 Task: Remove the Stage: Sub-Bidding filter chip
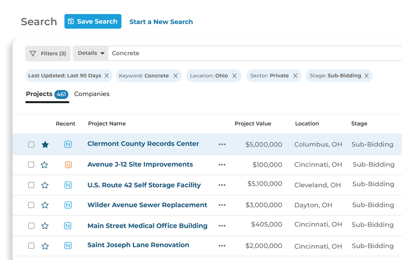(x=367, y=76)
